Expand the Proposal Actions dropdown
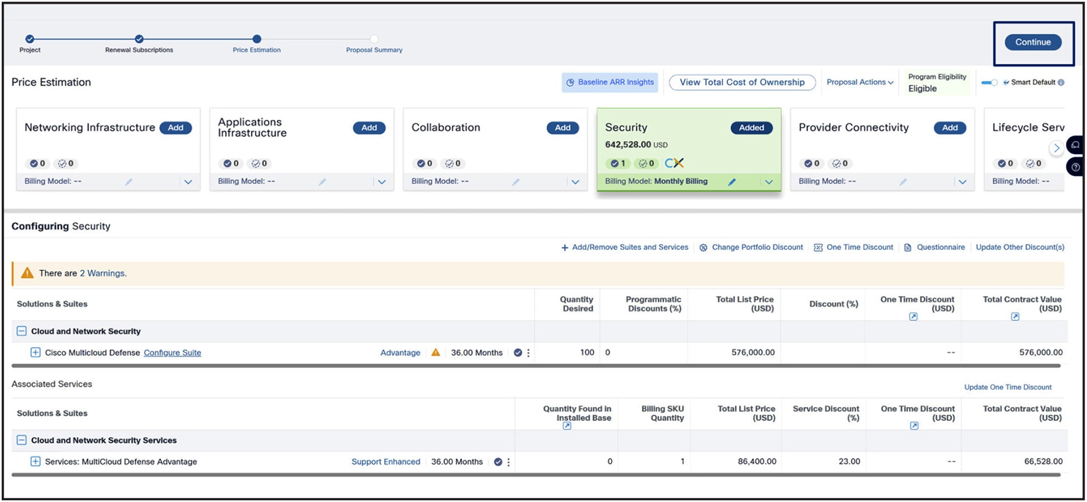This screenshot has width=1087, height=502. (860, 82)
